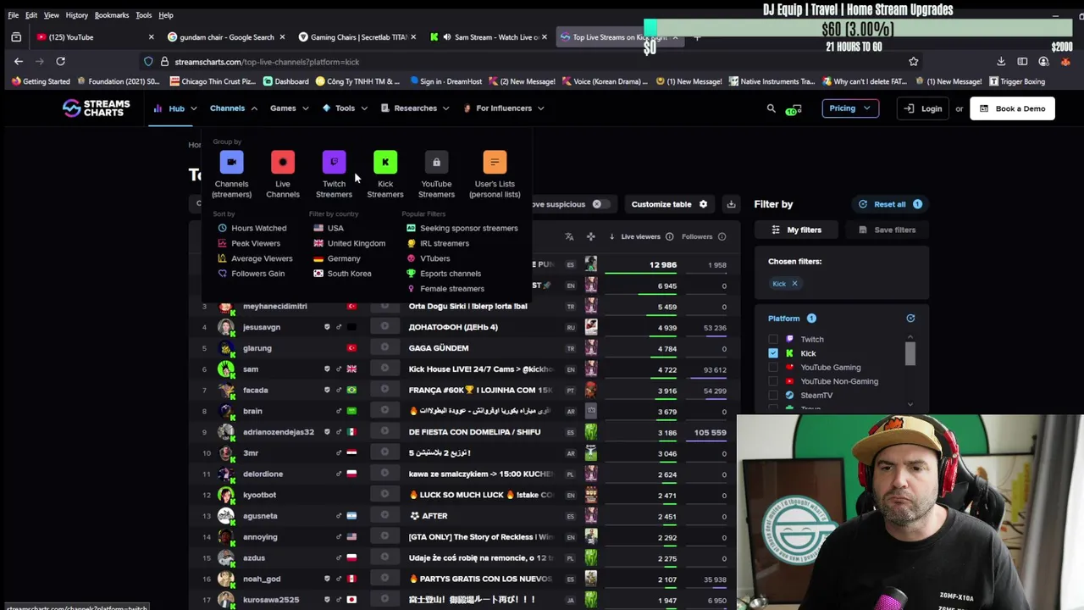Select the green Kick Streamers icon
Screen dimensions: 1084x610
385,162
